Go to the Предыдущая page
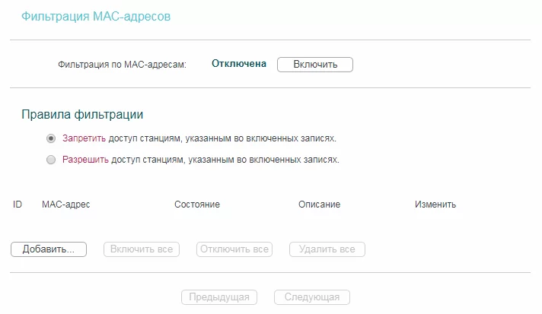Viewport: 542px width, 314px height. (219, 297)
